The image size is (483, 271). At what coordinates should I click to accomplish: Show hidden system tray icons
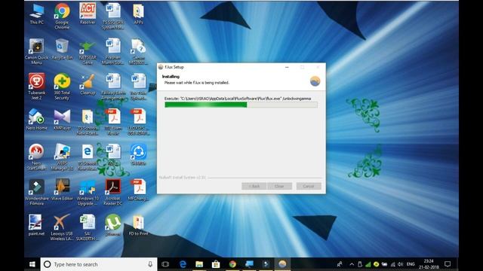(x=352, y=264)
